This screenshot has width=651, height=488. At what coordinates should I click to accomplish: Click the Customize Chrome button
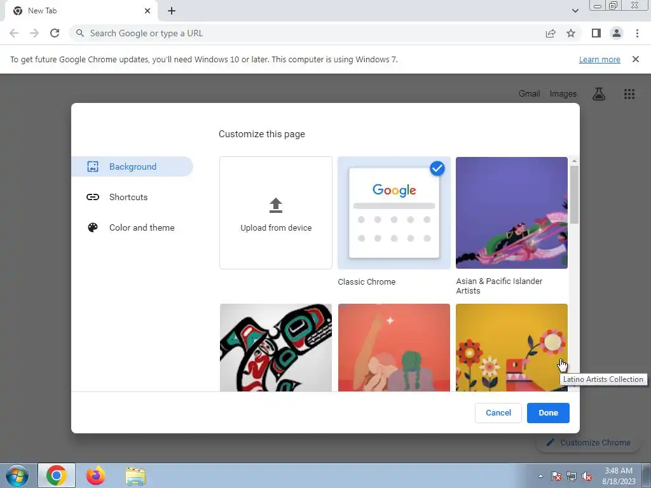(x=589, y=443)
